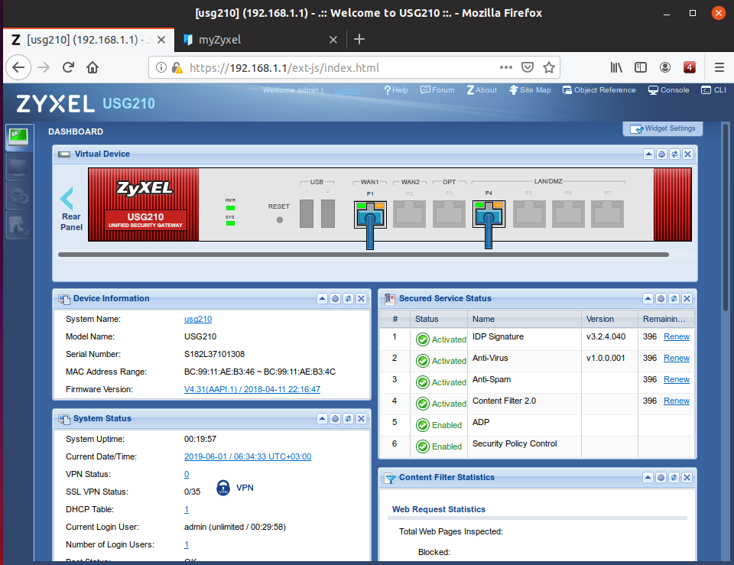Open Secured Service Status settings gear

pyautogui.click(x=661, y=299)
